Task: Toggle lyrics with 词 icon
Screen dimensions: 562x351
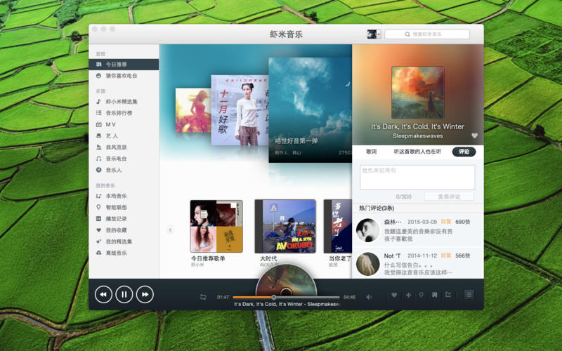Action: tap(434, 295)
